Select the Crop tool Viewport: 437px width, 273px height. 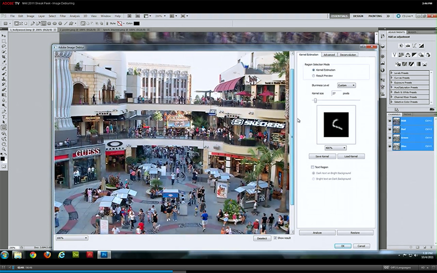[3, 57]
